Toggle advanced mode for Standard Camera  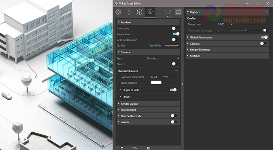pyautogui.click(x=176, y=71)
